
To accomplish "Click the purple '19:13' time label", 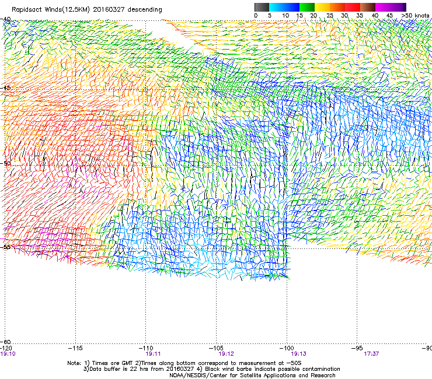I will coord(299,354).
